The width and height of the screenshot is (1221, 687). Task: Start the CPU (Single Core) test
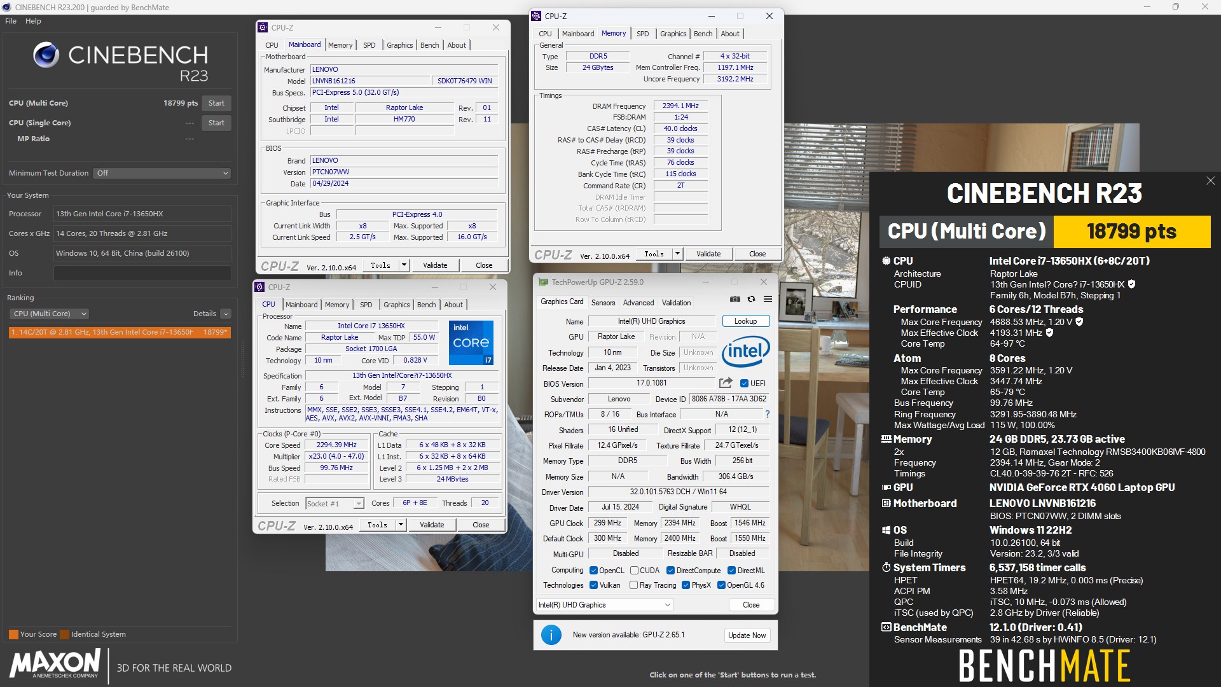tap(216, 123)
